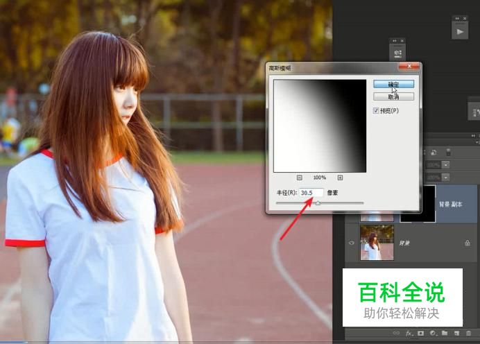Open the collapsed panel icon below the play panel
Viewport: 480px width, 344px height.
pos(397,53)
